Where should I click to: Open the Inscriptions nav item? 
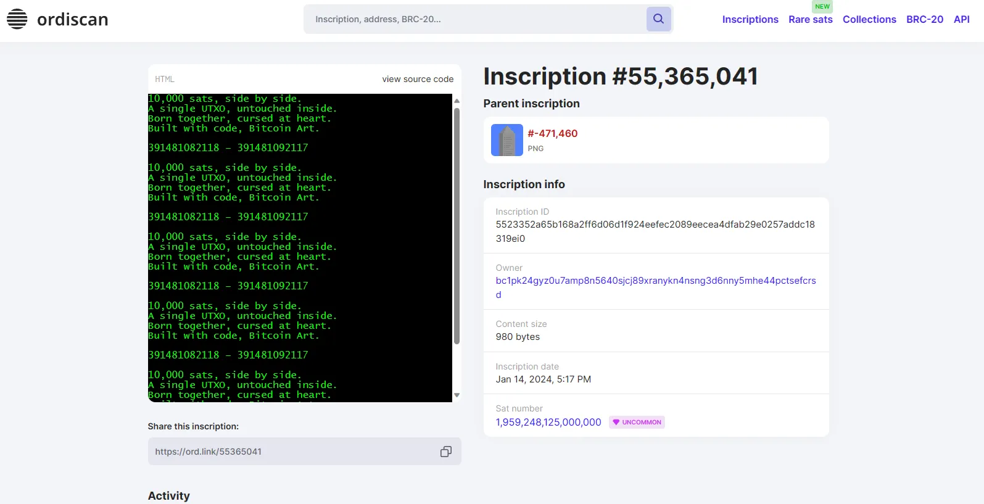click(x=750, y=19)
